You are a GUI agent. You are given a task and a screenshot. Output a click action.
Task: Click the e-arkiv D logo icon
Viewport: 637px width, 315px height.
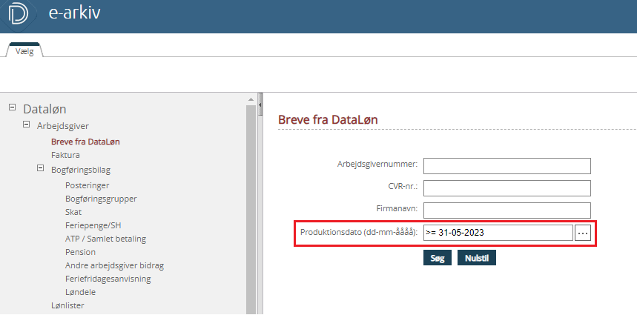18,13
